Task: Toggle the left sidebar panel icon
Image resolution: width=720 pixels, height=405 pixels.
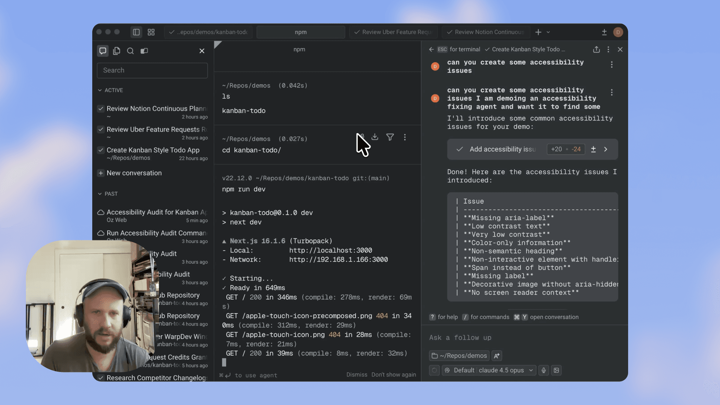Action: tap(136, 32)
